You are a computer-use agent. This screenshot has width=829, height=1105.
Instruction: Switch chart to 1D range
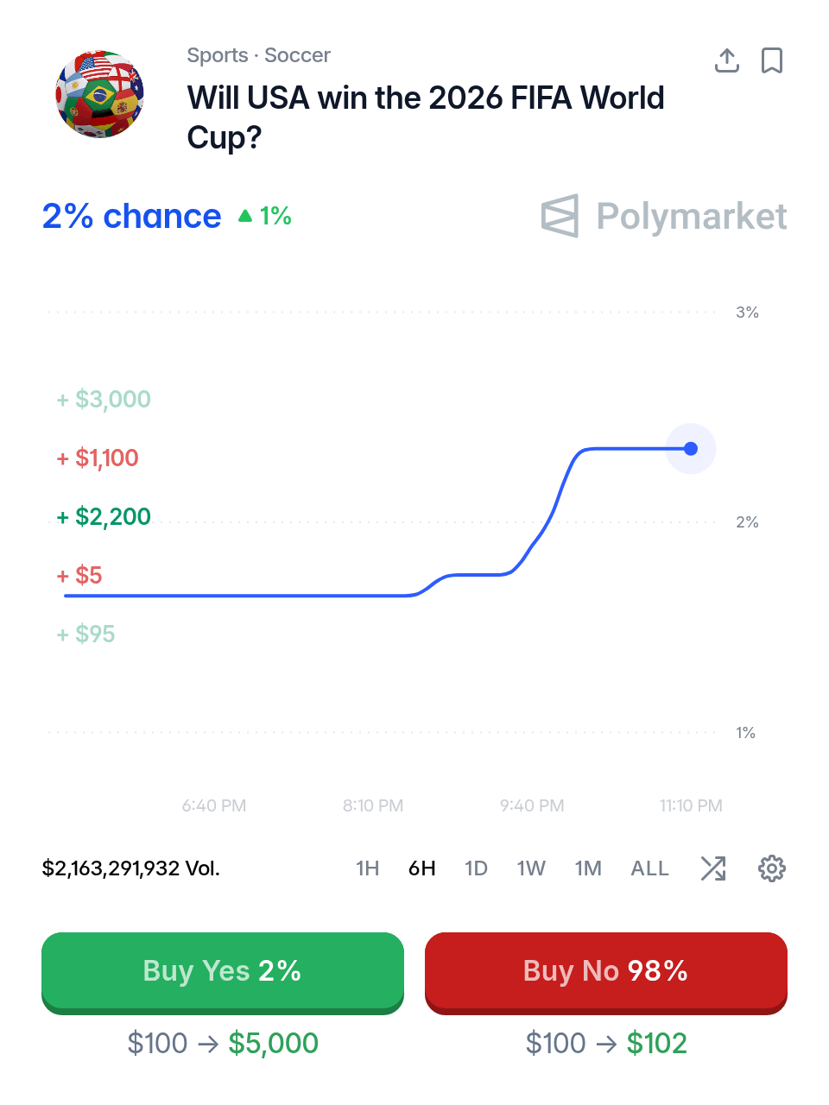(476, 868)
